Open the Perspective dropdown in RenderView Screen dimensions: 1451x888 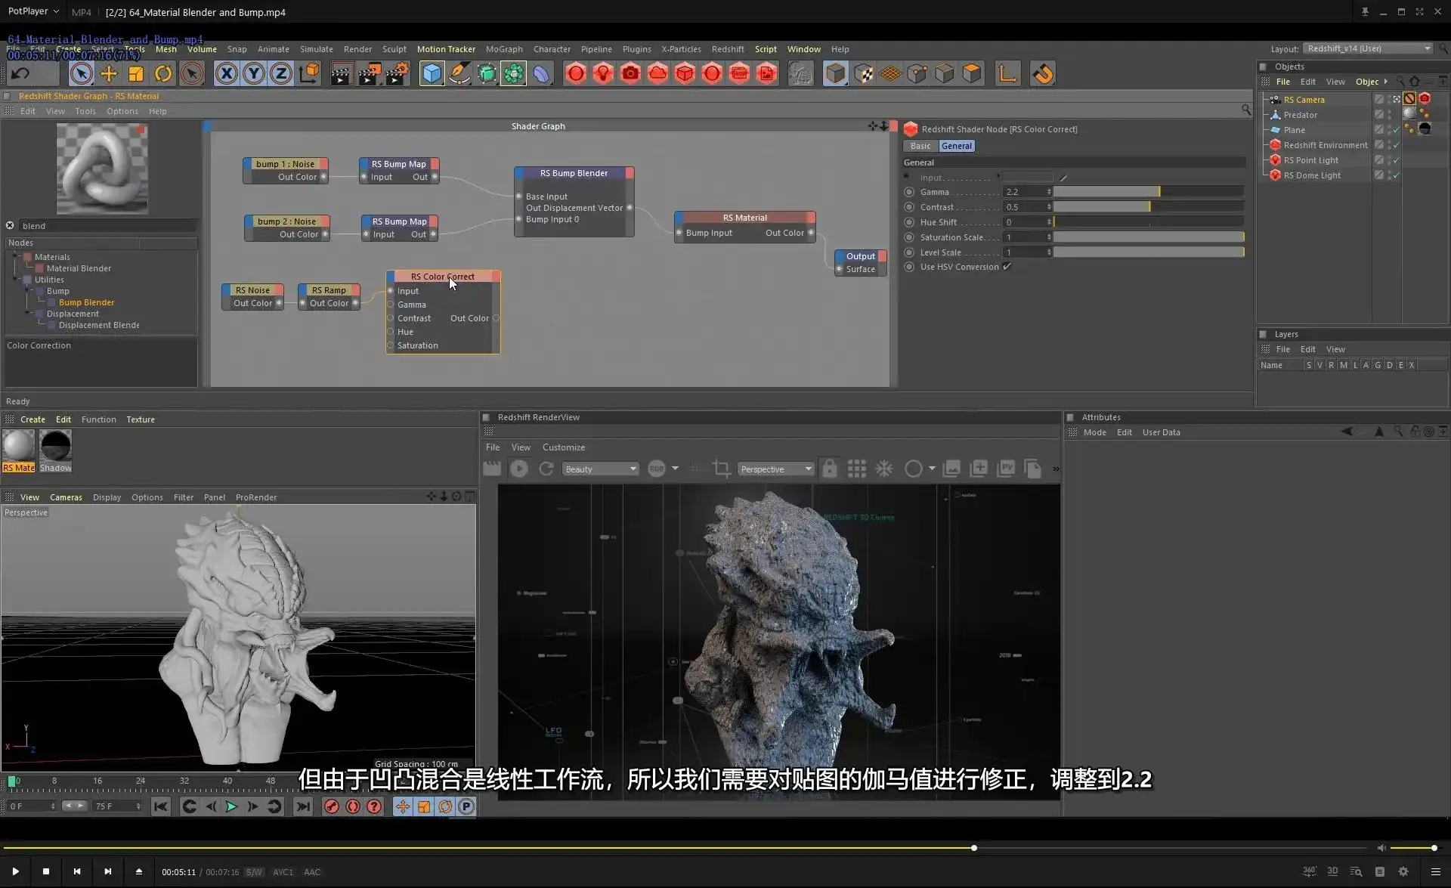pos(775,469)
